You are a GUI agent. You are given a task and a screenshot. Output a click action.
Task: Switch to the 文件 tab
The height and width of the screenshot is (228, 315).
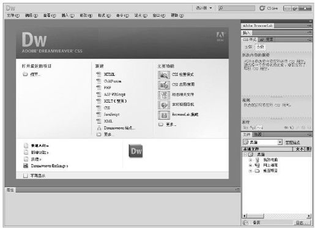point(246,134)
